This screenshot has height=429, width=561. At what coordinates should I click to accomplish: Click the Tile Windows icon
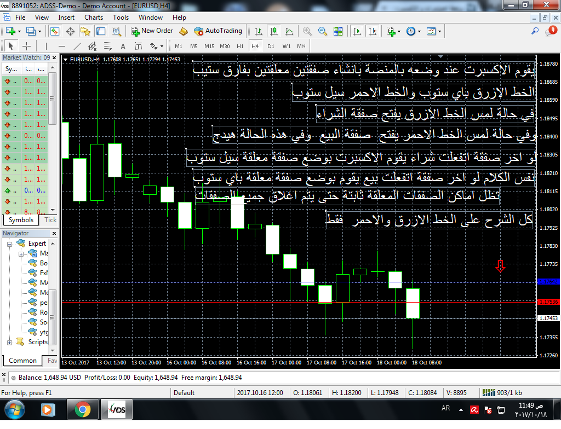click(x=338, y=31)
